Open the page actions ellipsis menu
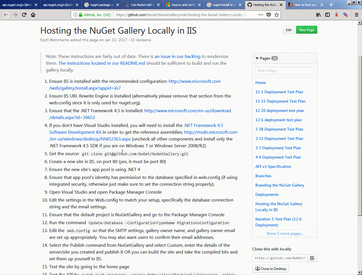Viewport: 362px width, 275px height. click(x=260, y=15)
